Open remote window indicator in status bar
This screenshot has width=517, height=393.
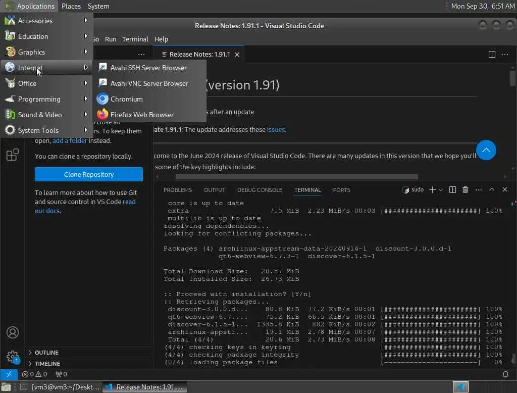coord(9,374)
